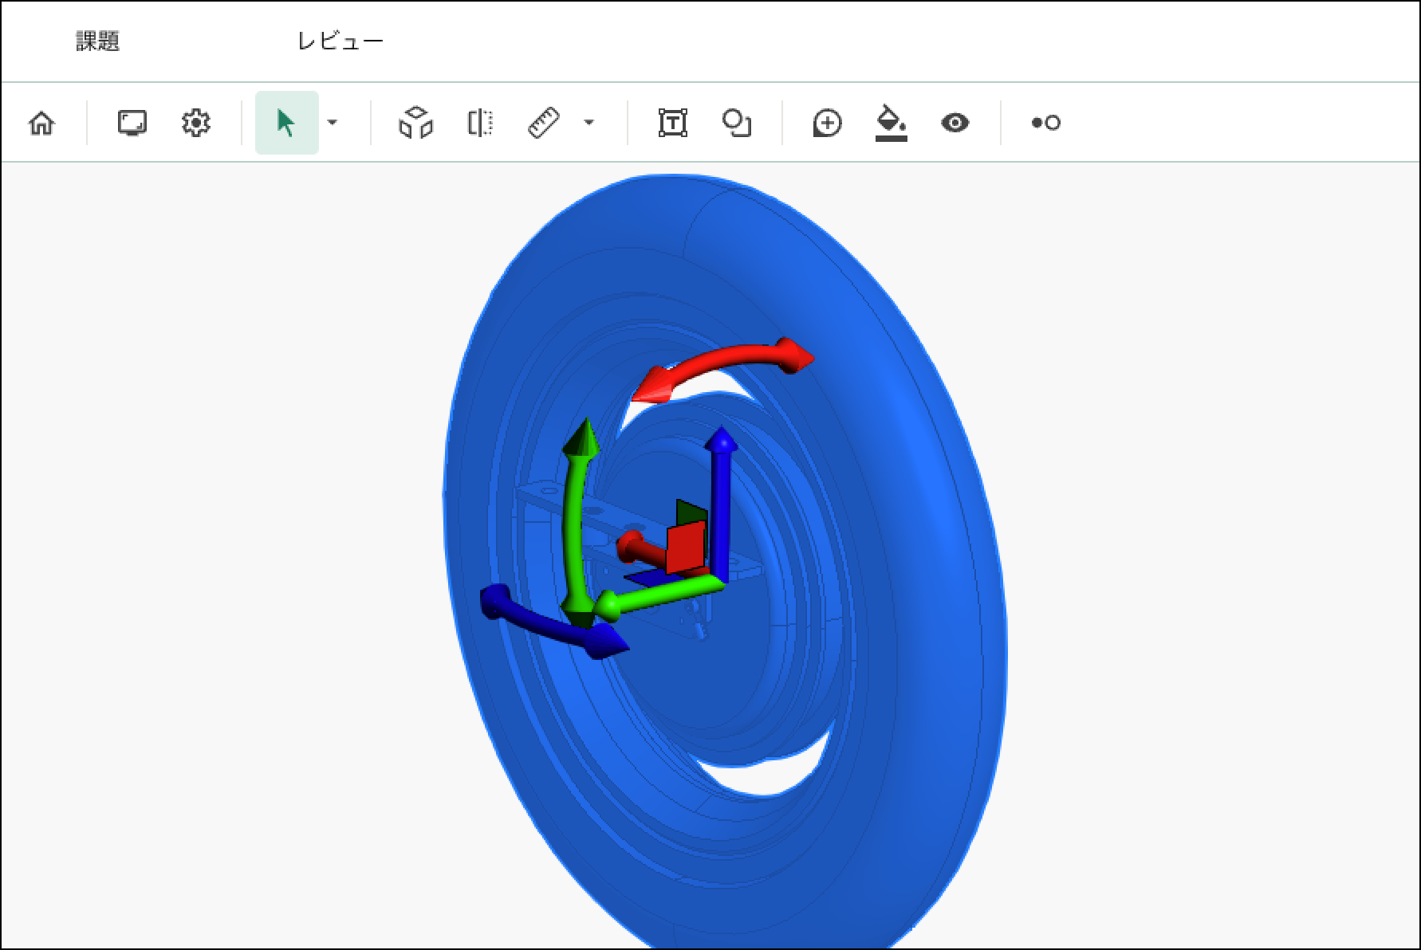Expand the measure tool dropdown arrow
Screen dimensions: 1421x950
(589, 123)
